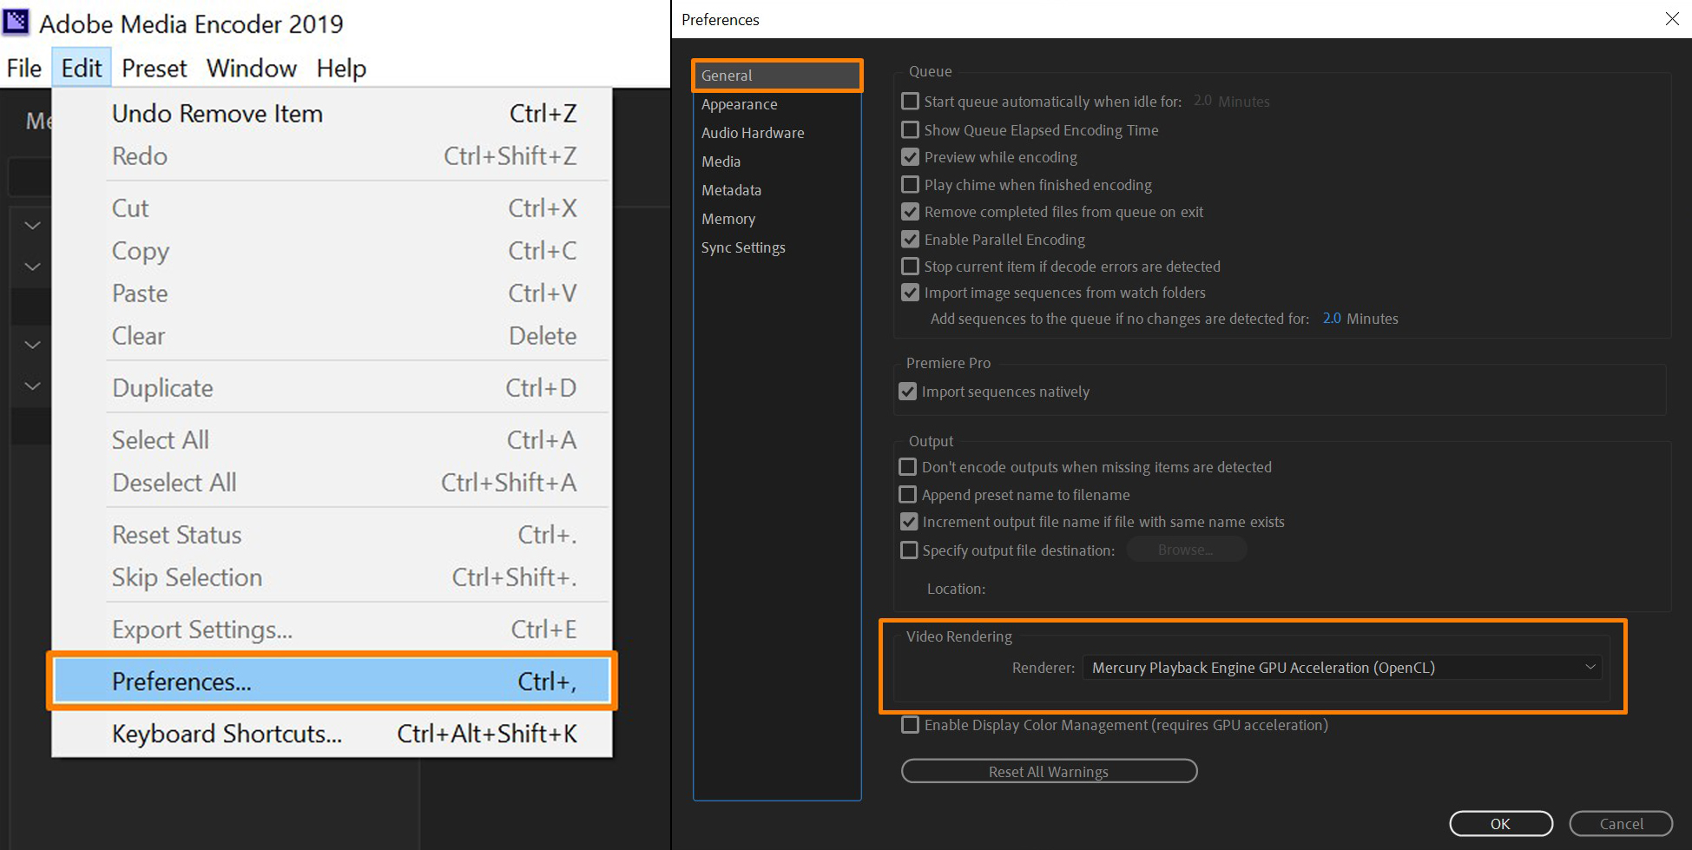Open Preferences from the Edit menu
Screen dimensions: 1692x850
tap(332, 682)
